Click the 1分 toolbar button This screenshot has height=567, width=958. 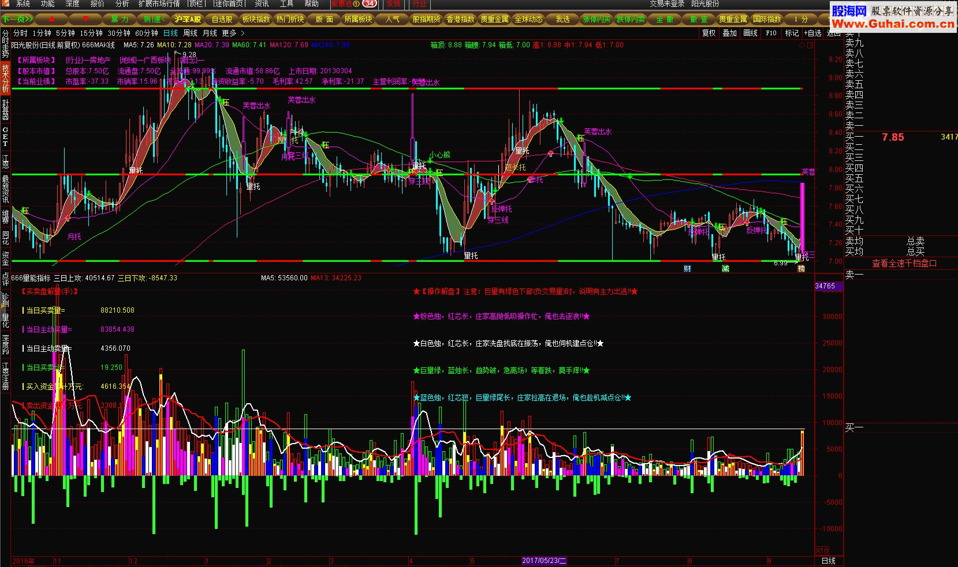[x=801, y=19]
